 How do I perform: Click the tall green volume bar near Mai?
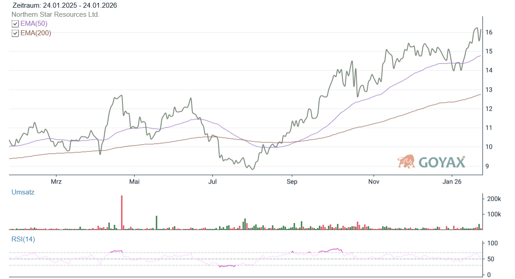[157, 222]
